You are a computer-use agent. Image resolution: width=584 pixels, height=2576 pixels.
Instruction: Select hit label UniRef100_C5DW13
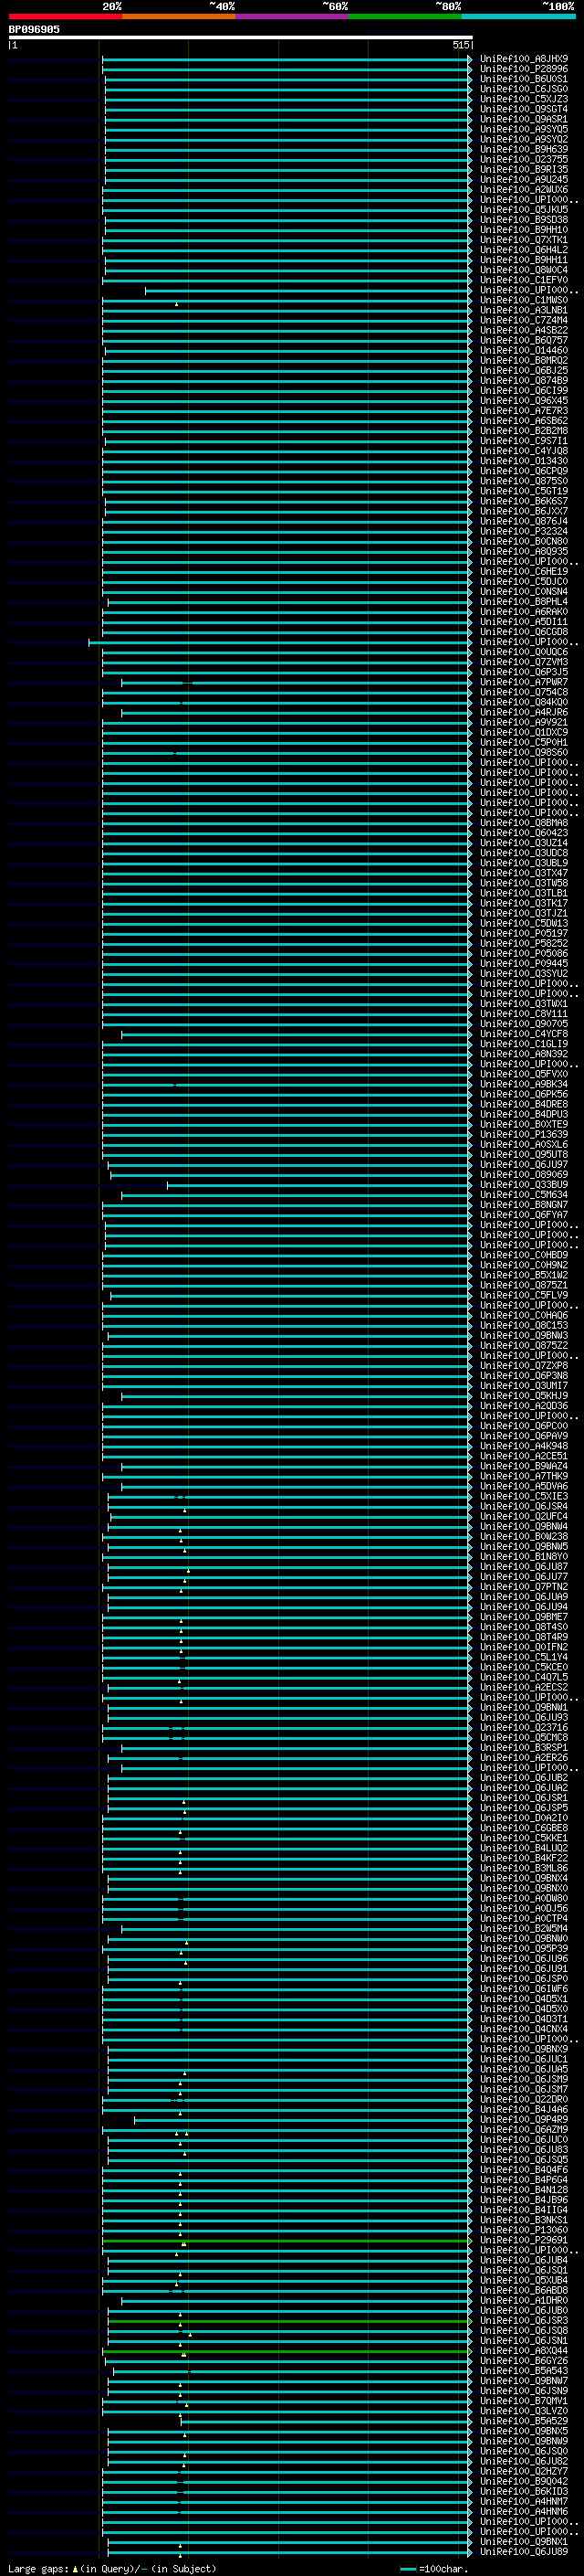click(x=524, y=923)
